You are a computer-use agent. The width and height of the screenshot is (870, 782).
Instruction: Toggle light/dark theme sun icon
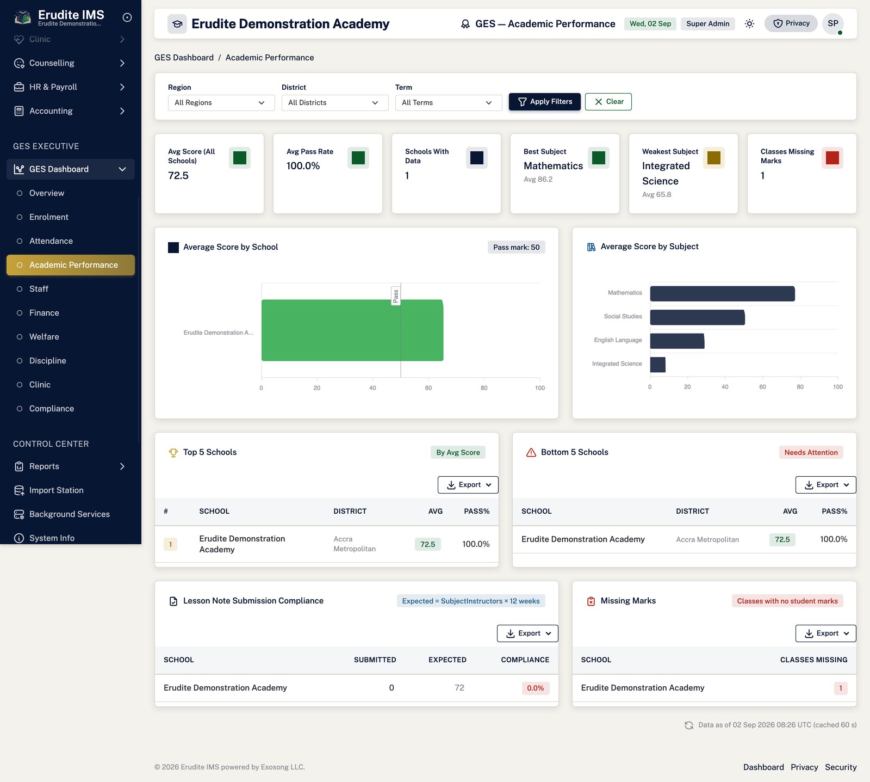click(749, 23)
